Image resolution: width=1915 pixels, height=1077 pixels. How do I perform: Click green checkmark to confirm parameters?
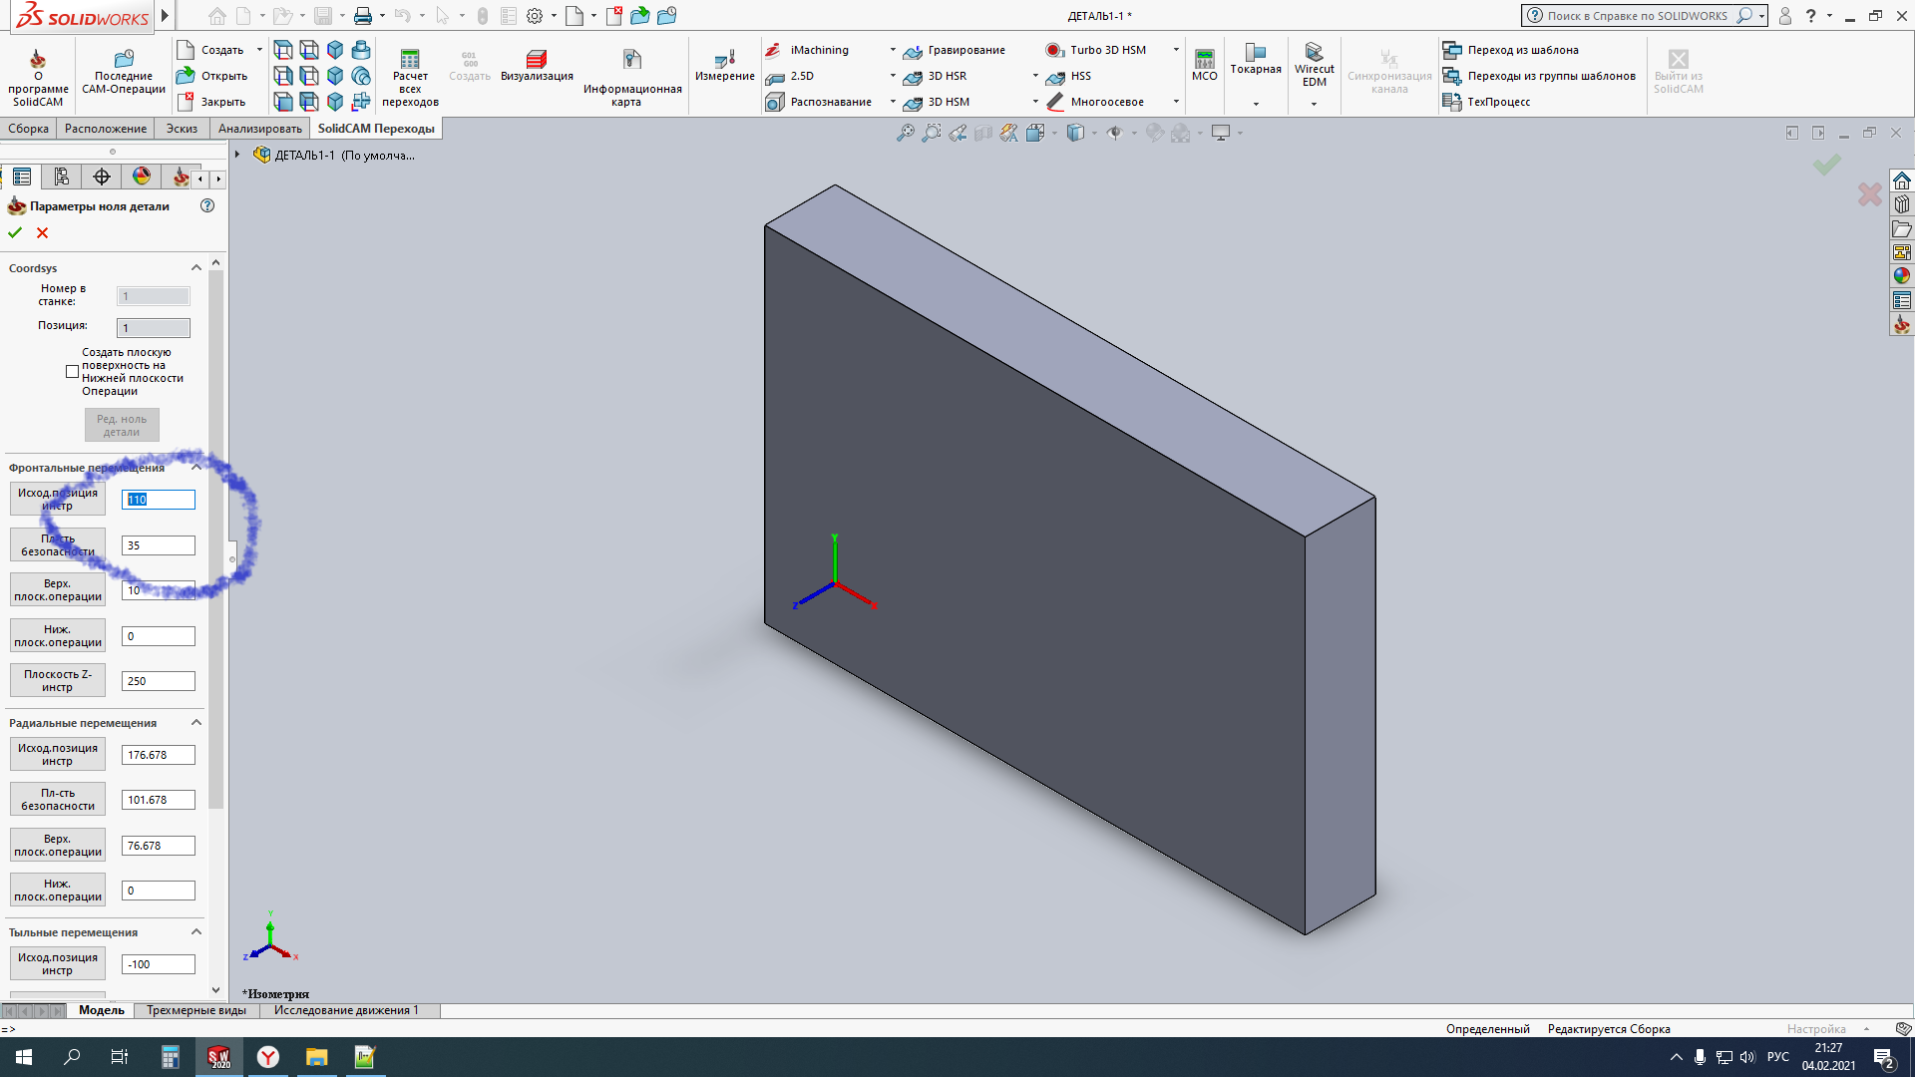click(x=15, y=232)
